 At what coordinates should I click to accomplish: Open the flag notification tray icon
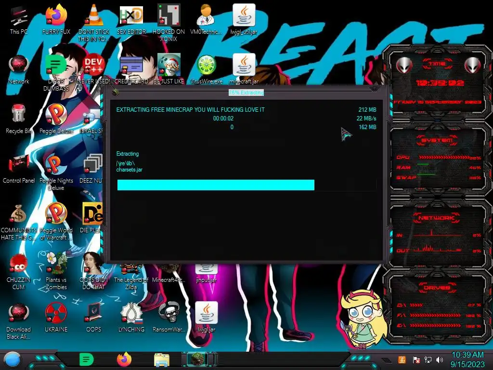click(x=416, y=359)
